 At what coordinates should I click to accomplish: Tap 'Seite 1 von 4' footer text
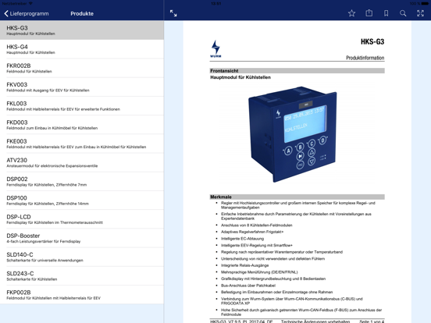pyautogui.click(x=372, y=321)
